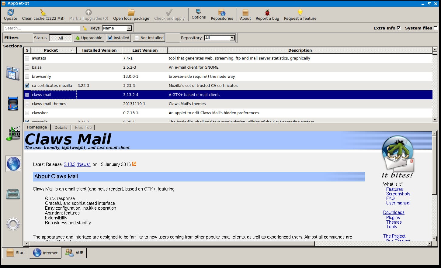This screenshot has width=441, height=268.
Task: Toggle the Upgradable status filter
Action: [89, 38]
